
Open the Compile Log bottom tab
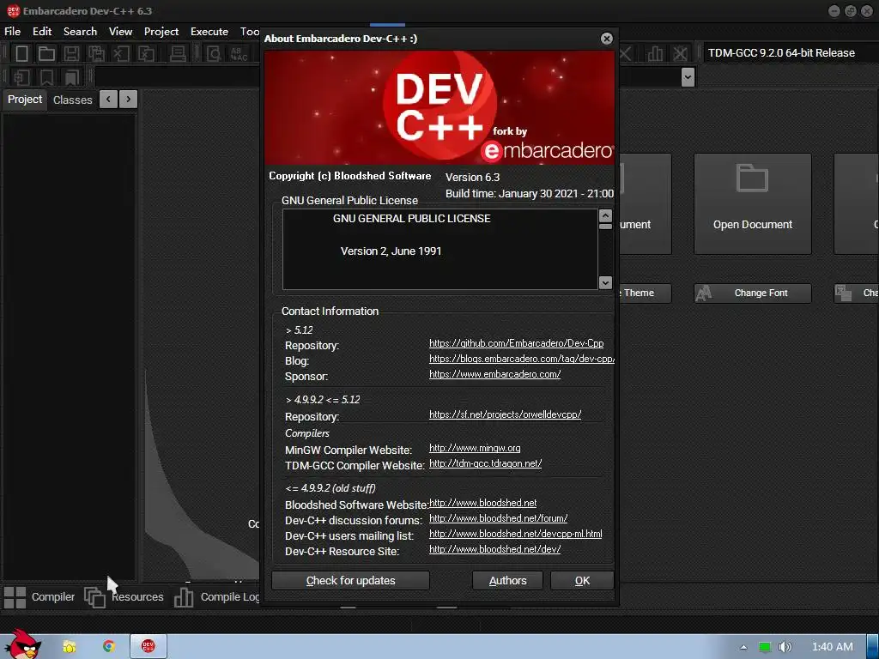pyautogui.click(x=216, y=597)
